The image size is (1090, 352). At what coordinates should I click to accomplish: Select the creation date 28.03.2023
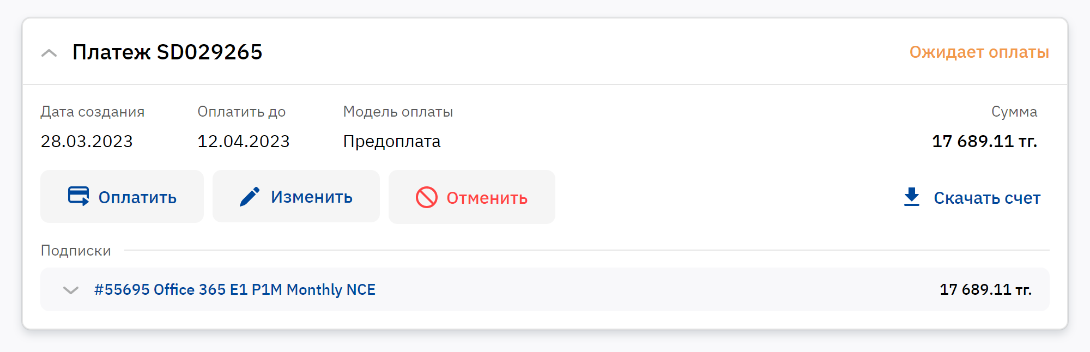[x=87, y=142]
